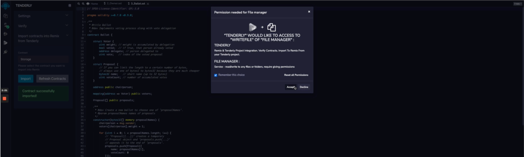Image resolution: width=524 pixels, height=157 pixels.
Task: Click the zoom out icon above editor
Action: (79, 3)
